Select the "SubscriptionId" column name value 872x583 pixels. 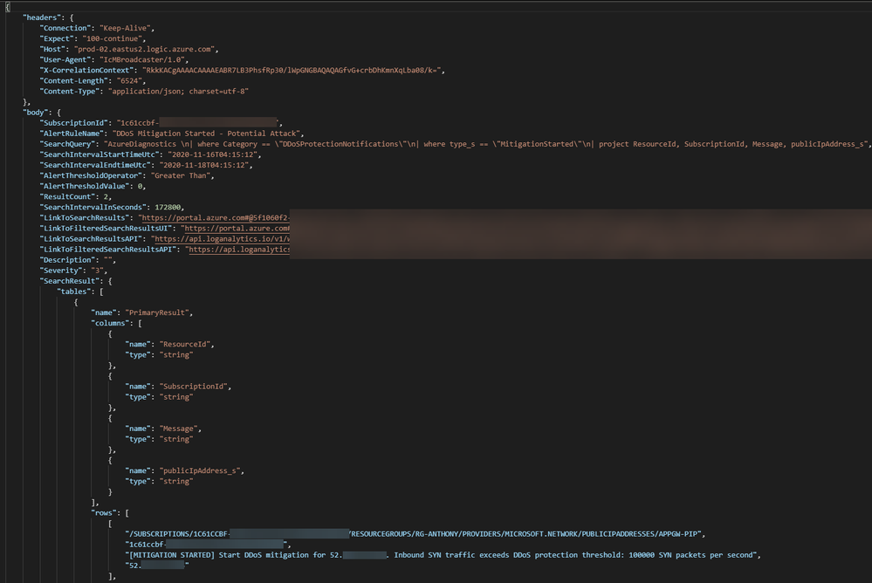(x=194, y=386)
